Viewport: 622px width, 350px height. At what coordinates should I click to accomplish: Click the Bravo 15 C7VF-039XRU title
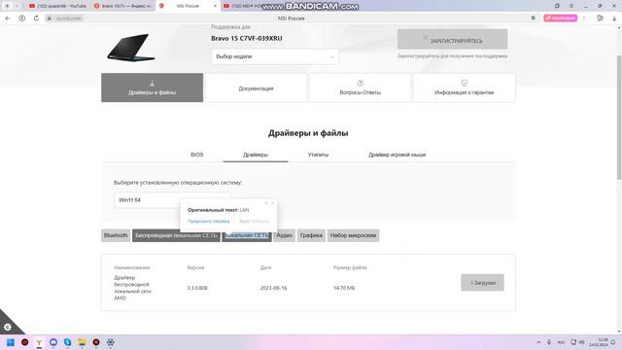tap(246, 39)
